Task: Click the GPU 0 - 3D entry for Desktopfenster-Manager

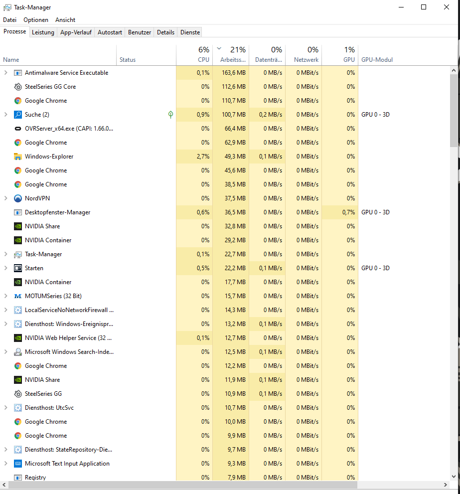Action: point(376,212)
